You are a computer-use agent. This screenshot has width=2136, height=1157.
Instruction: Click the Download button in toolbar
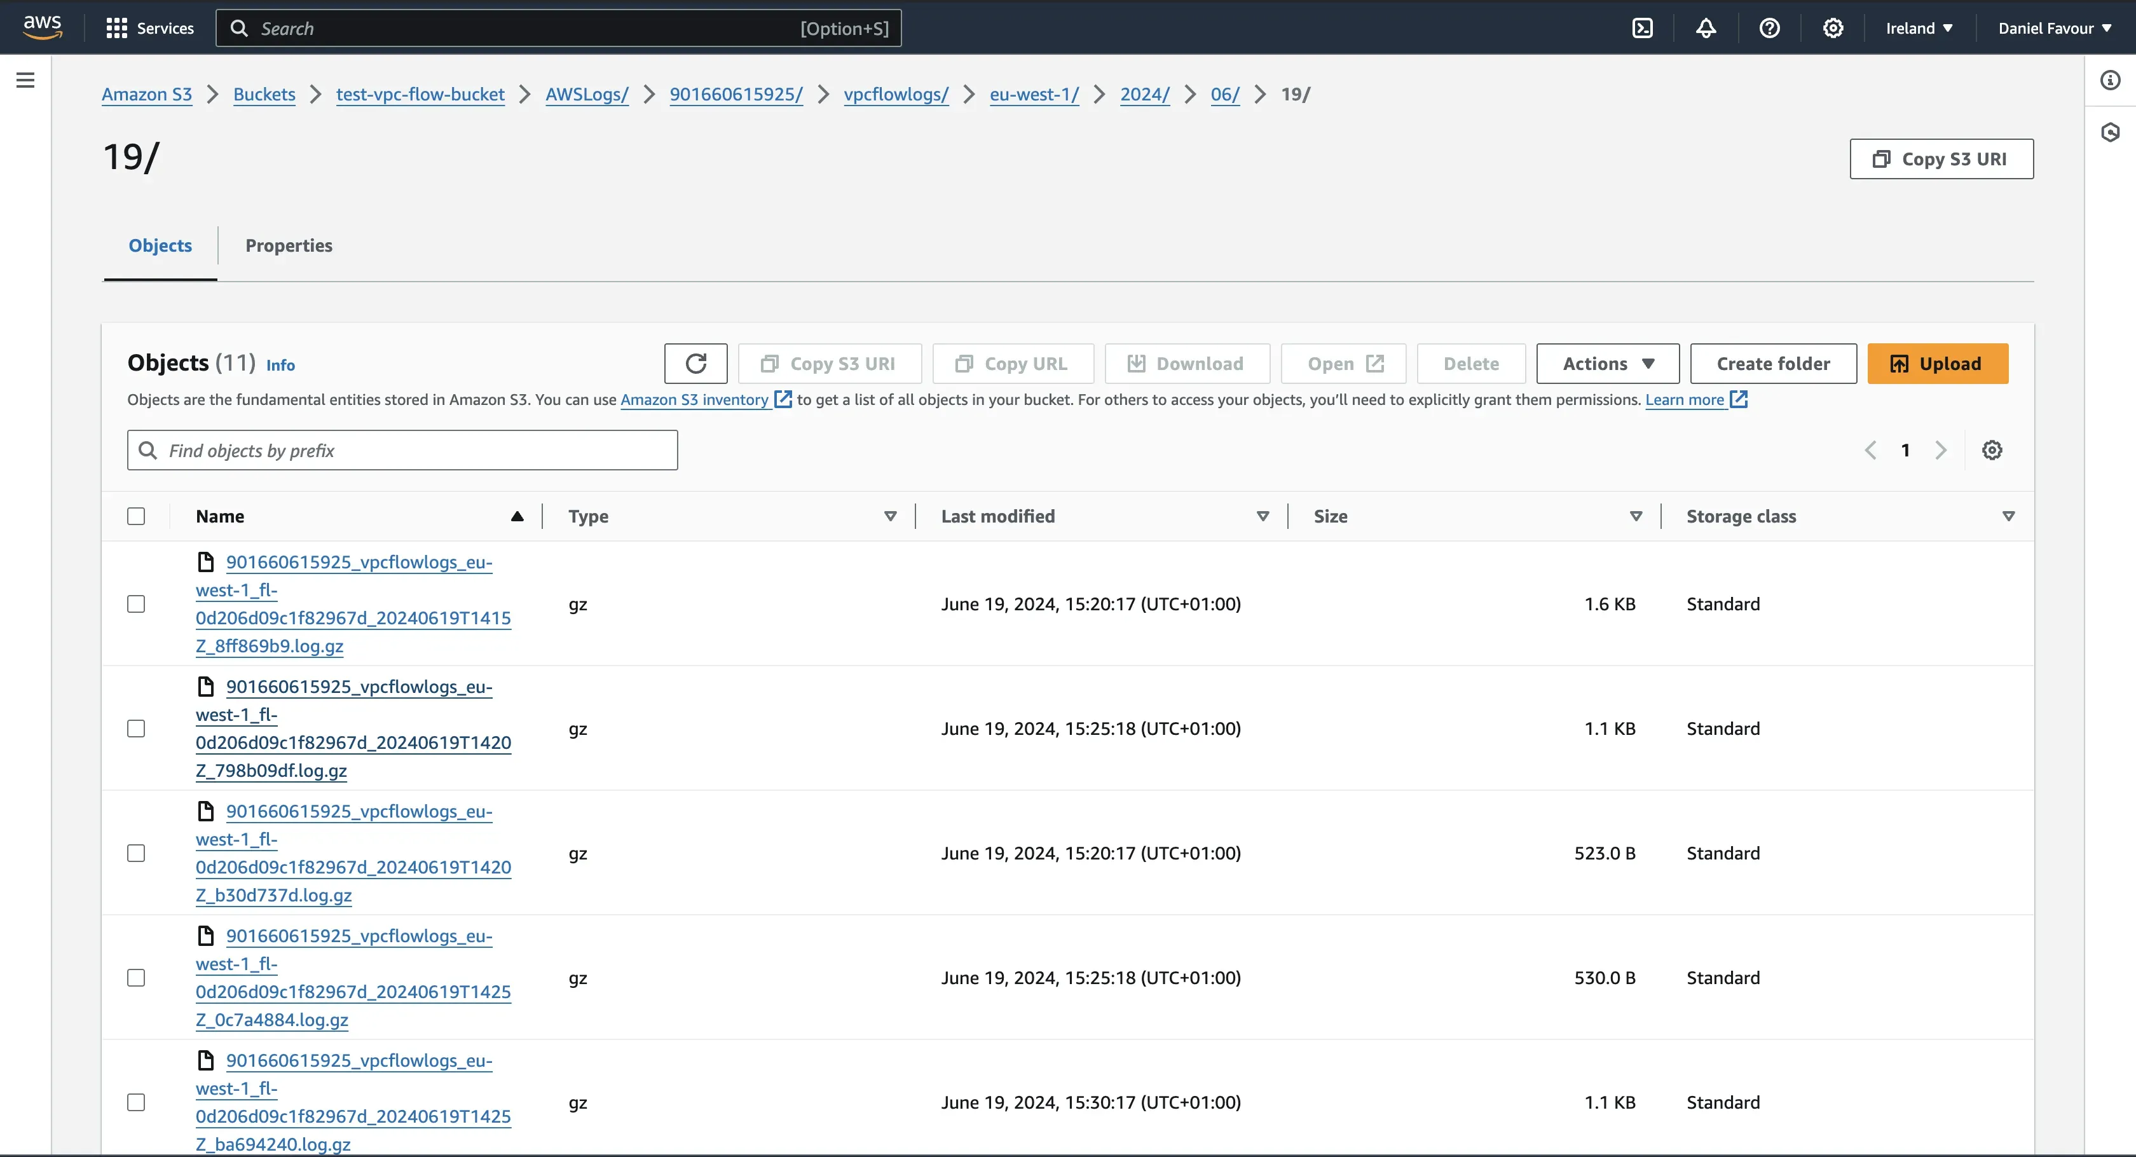tap(1187, 363)
